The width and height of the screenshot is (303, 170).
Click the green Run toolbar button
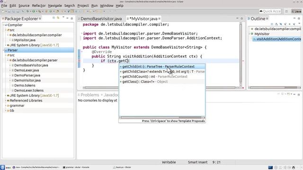34,11
